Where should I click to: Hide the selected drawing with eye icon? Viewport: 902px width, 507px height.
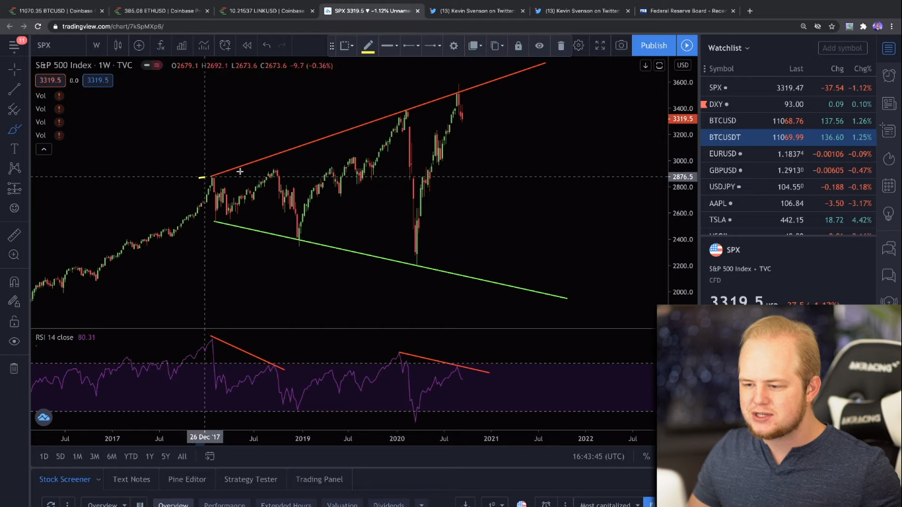(x=539, y=46)
